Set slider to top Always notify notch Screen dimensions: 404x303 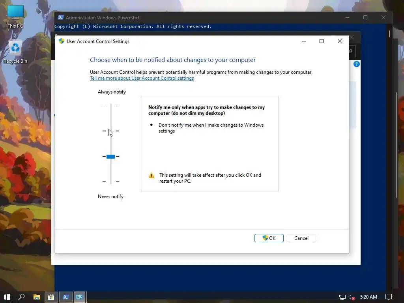[x=111, y=106]
